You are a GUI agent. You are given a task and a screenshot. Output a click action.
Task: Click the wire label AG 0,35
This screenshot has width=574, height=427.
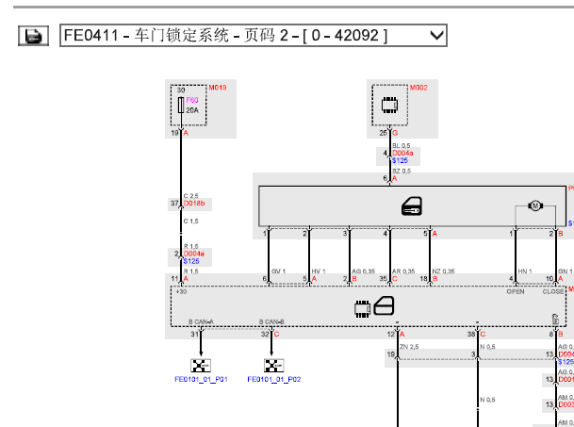[x=364, y=271]
